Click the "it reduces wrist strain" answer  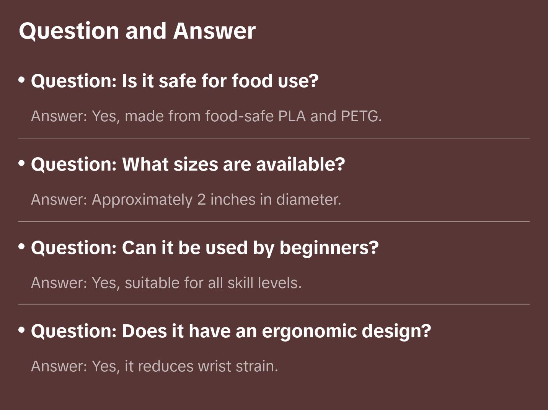tap(155, 366)
